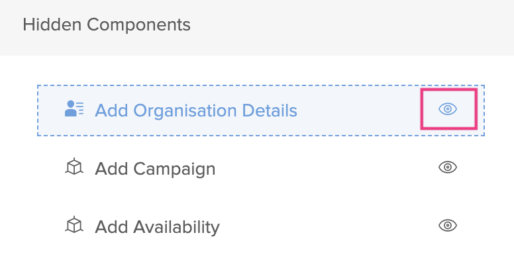514x266 pixels.
Task: Click the organisation details person-card icon
Action: point(74,110)
